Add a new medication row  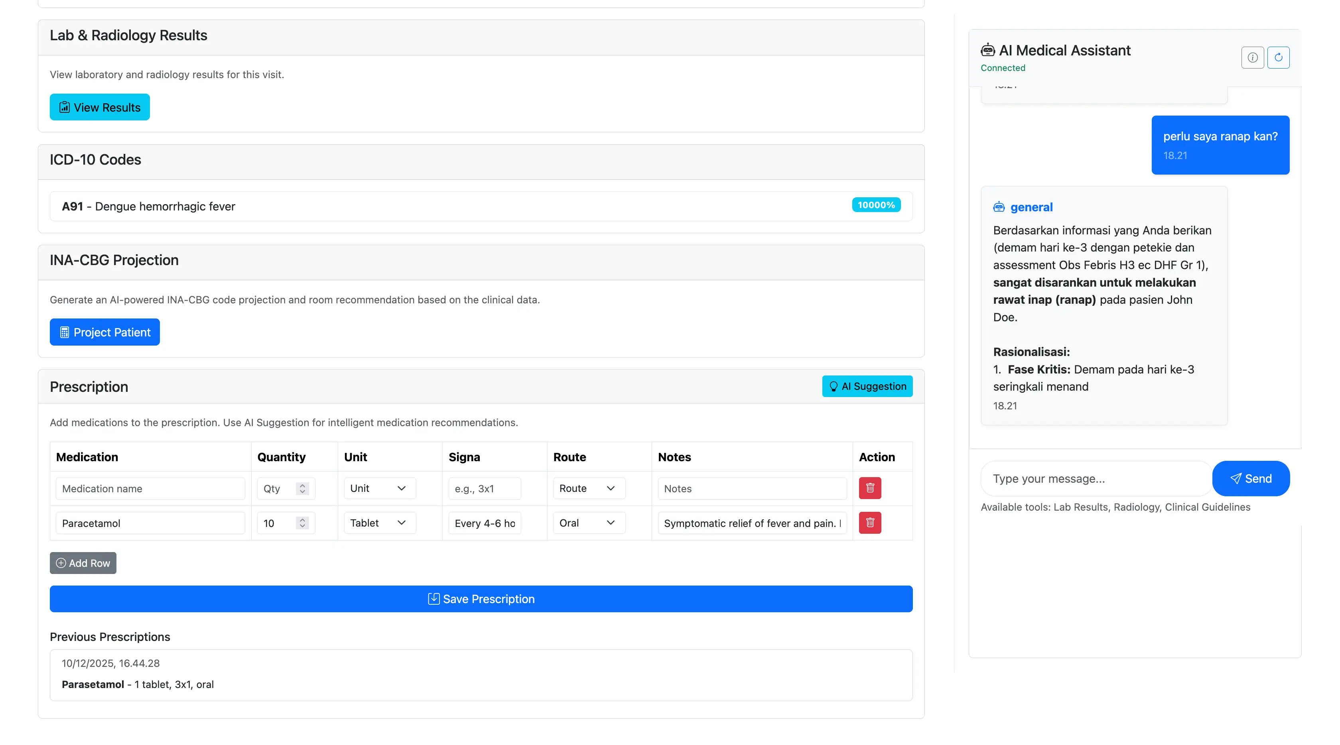point(83,563)
